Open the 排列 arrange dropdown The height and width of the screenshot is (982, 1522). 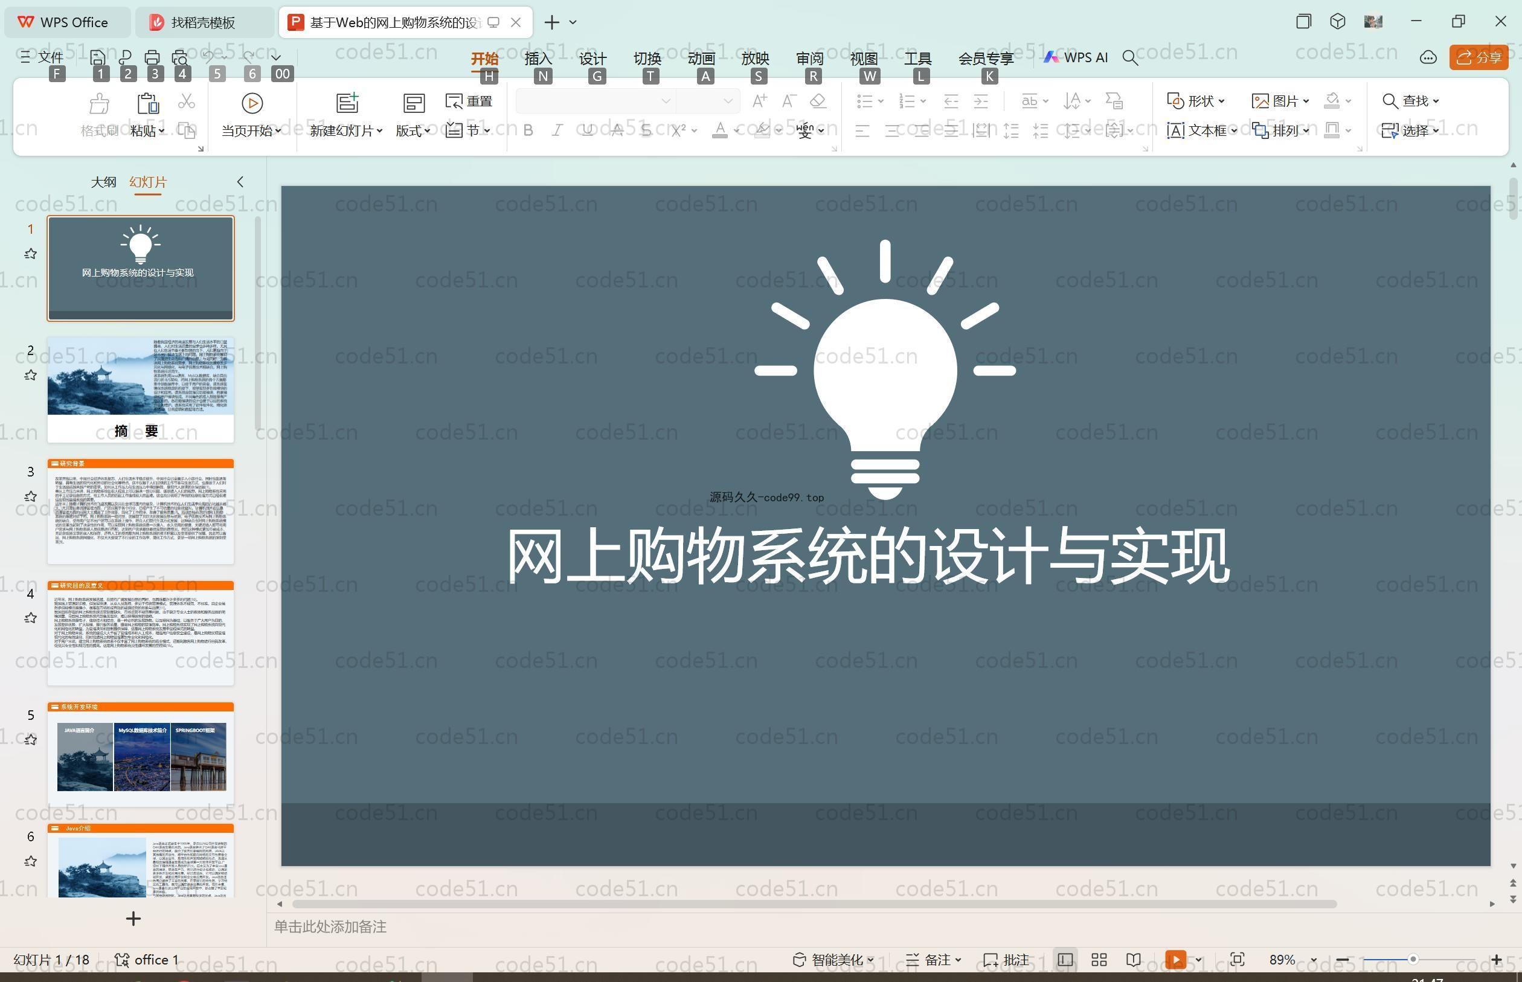pyautogui.click(x=1280, y=130)
